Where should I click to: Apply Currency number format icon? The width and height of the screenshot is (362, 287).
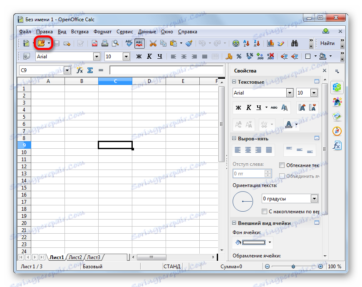[228, 56]
